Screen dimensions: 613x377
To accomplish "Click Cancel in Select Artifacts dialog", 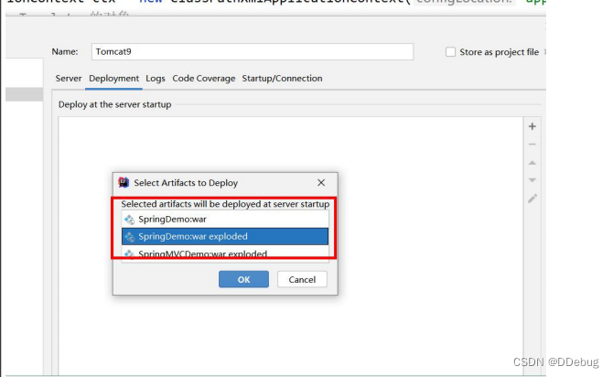I will click(x=302, y=279).
